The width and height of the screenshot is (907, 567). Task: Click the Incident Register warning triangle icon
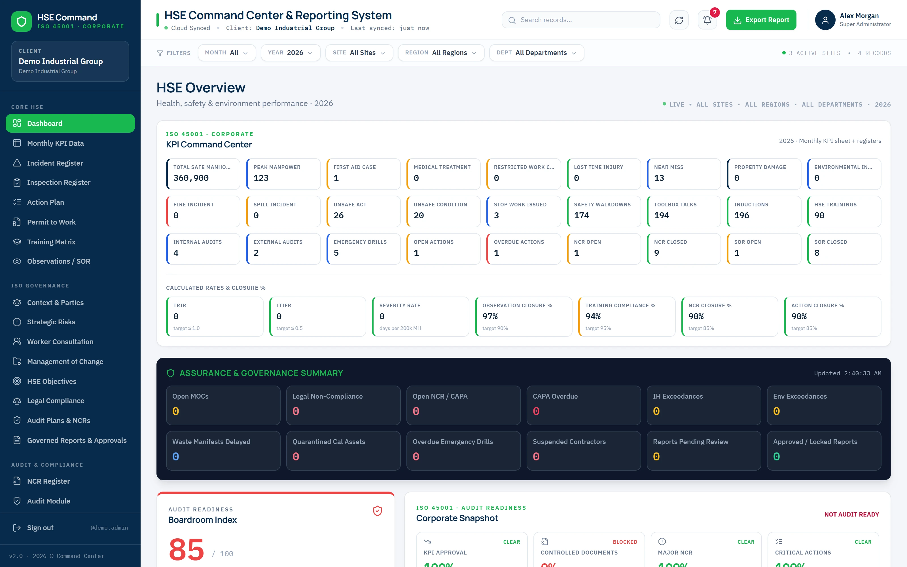17,163
